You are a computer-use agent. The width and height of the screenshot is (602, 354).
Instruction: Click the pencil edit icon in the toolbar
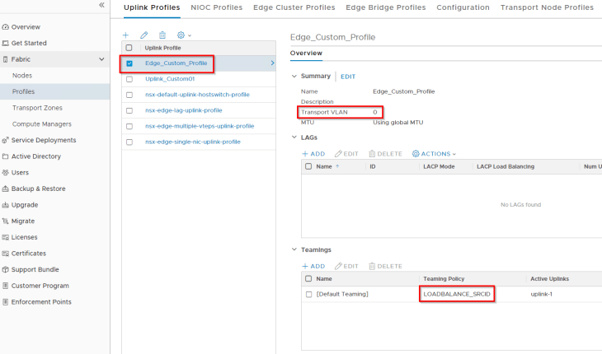click(144, 35)
